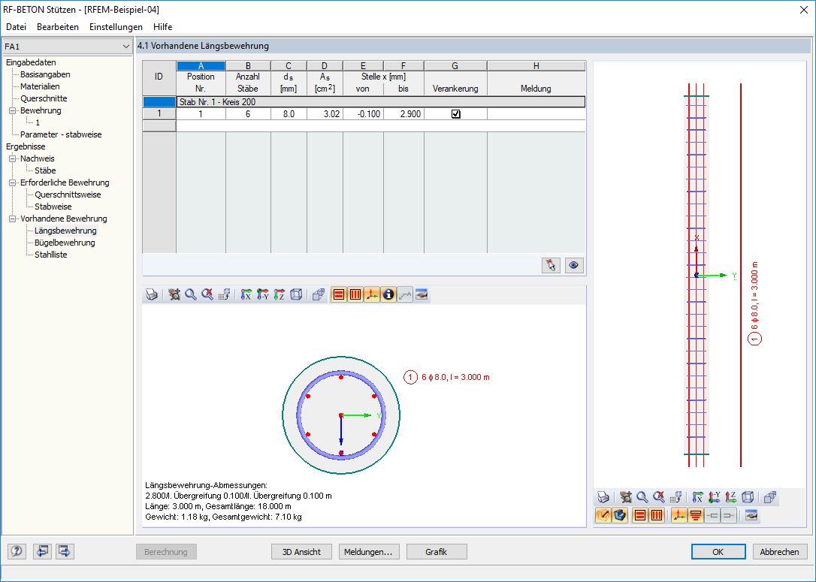Screen dimensions: 816x582
Task: Toggle longitudinal reinforcement display in cross-section toolbar
Action: pos(339,295)
